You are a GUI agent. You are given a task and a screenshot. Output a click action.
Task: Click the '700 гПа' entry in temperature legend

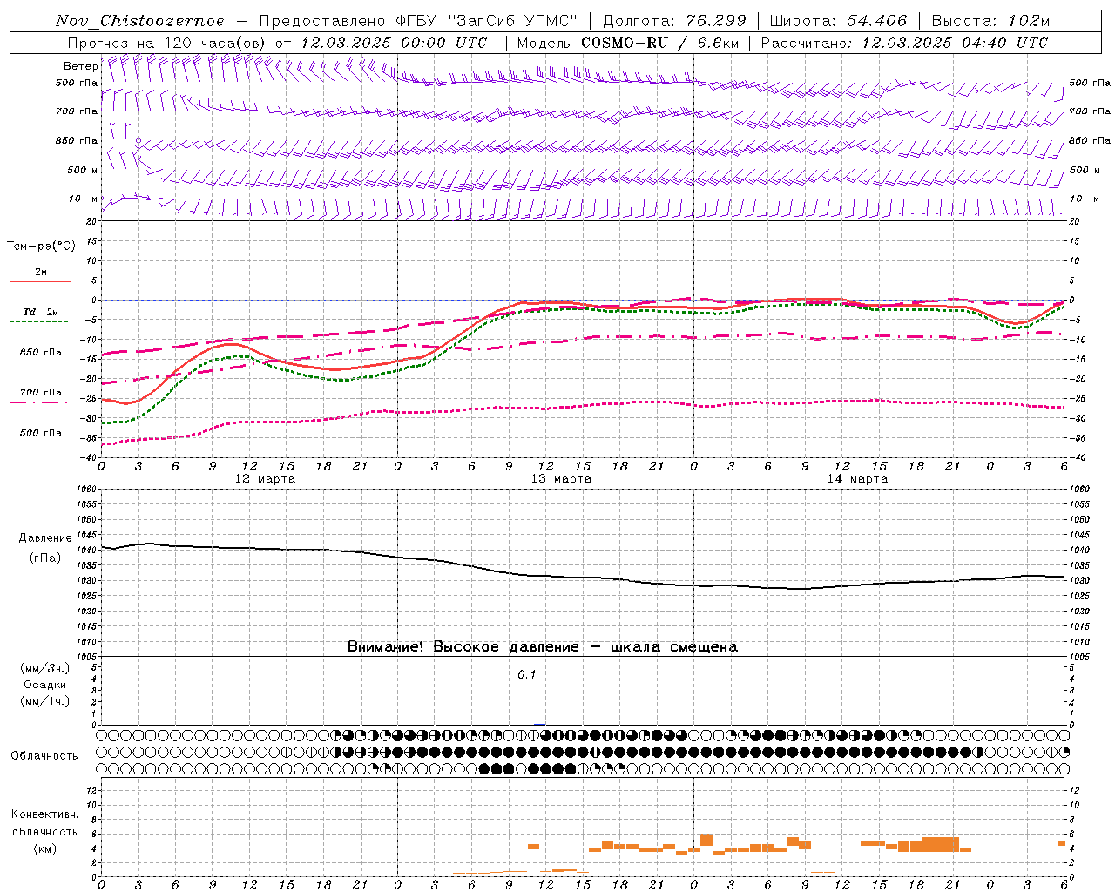(41, 393)
